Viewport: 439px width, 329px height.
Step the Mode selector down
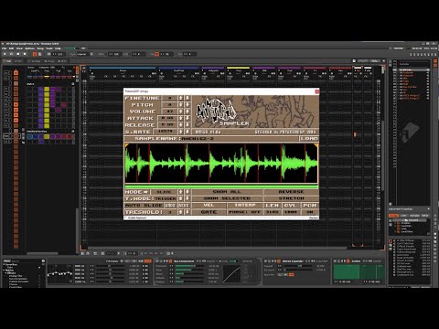click(x=187, y=192)
